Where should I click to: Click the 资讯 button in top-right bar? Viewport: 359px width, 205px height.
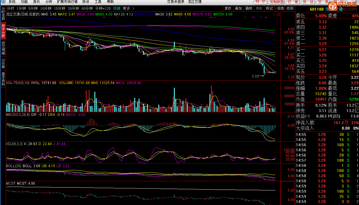(308, 2)
